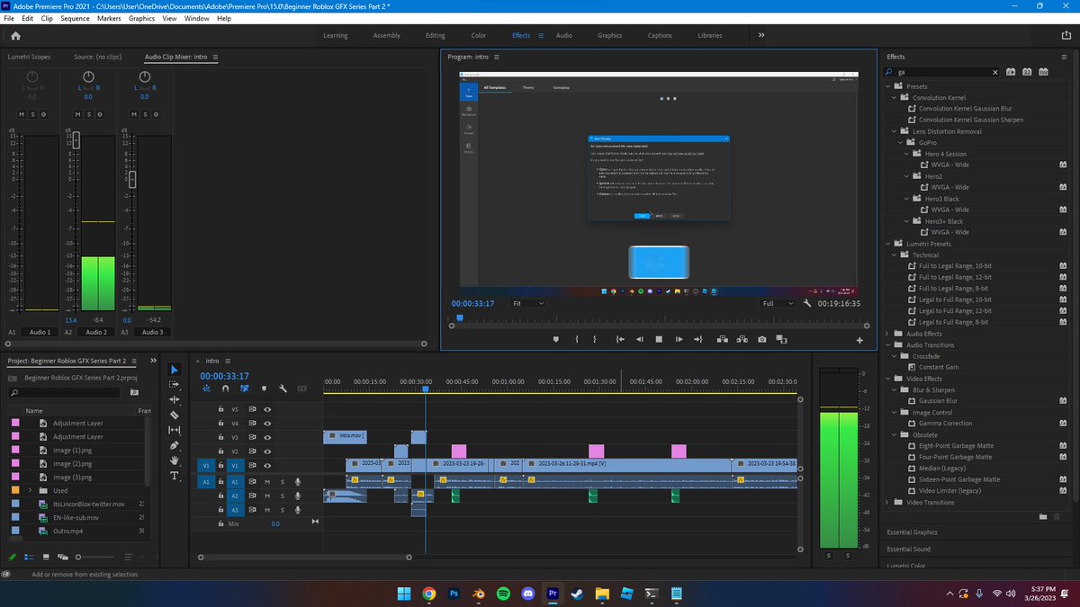This screenshot has width=1080, height=607.
Task: Select the Constant Gain audio transition
Action: tap(938, 367)
